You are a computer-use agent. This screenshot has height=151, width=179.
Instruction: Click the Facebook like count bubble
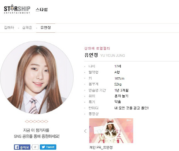point(35,147)
